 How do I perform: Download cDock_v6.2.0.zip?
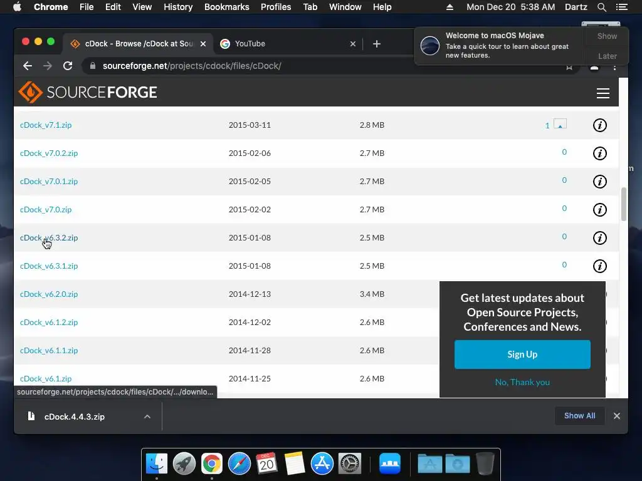coord(49,294)
